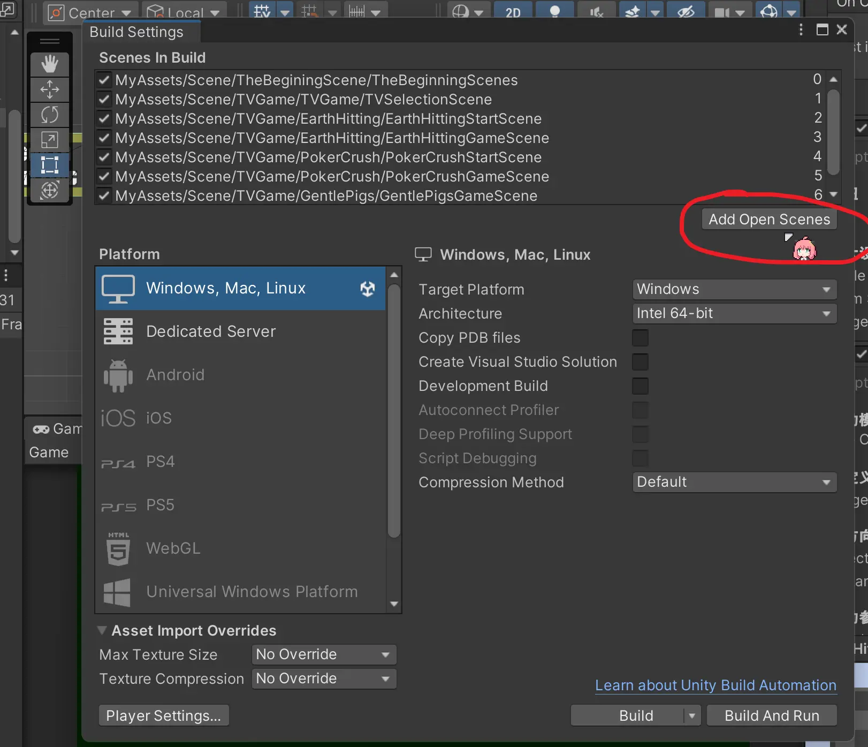Click the increment snapping ruler icon

point(356,12)
